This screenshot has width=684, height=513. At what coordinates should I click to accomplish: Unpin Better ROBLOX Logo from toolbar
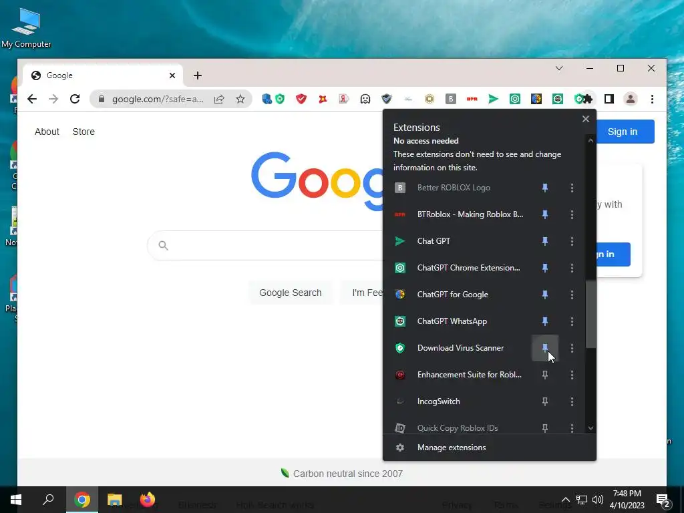coord(545,188)
